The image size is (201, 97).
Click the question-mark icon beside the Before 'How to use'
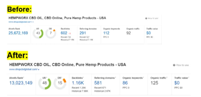[x=146, y=18]
